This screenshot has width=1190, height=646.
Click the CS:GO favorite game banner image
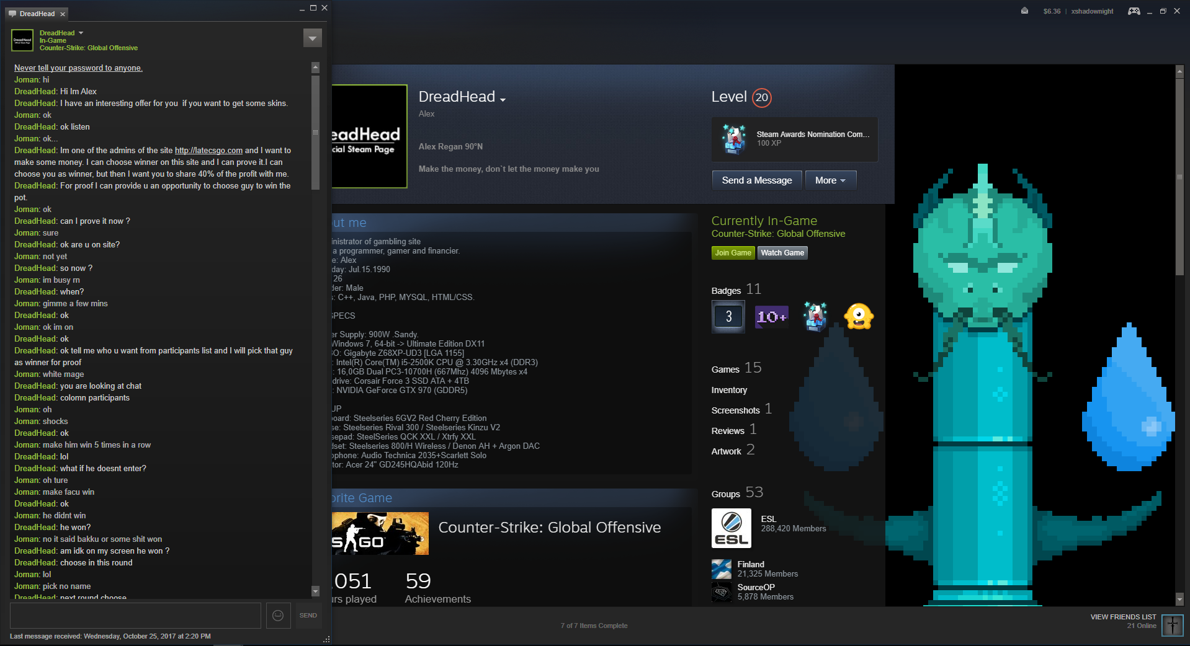pyautogui.click(x=380, y=533)
